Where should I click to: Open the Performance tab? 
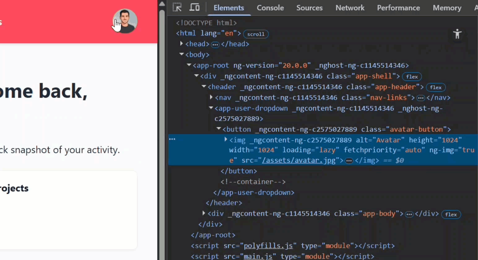coord(398,8)
